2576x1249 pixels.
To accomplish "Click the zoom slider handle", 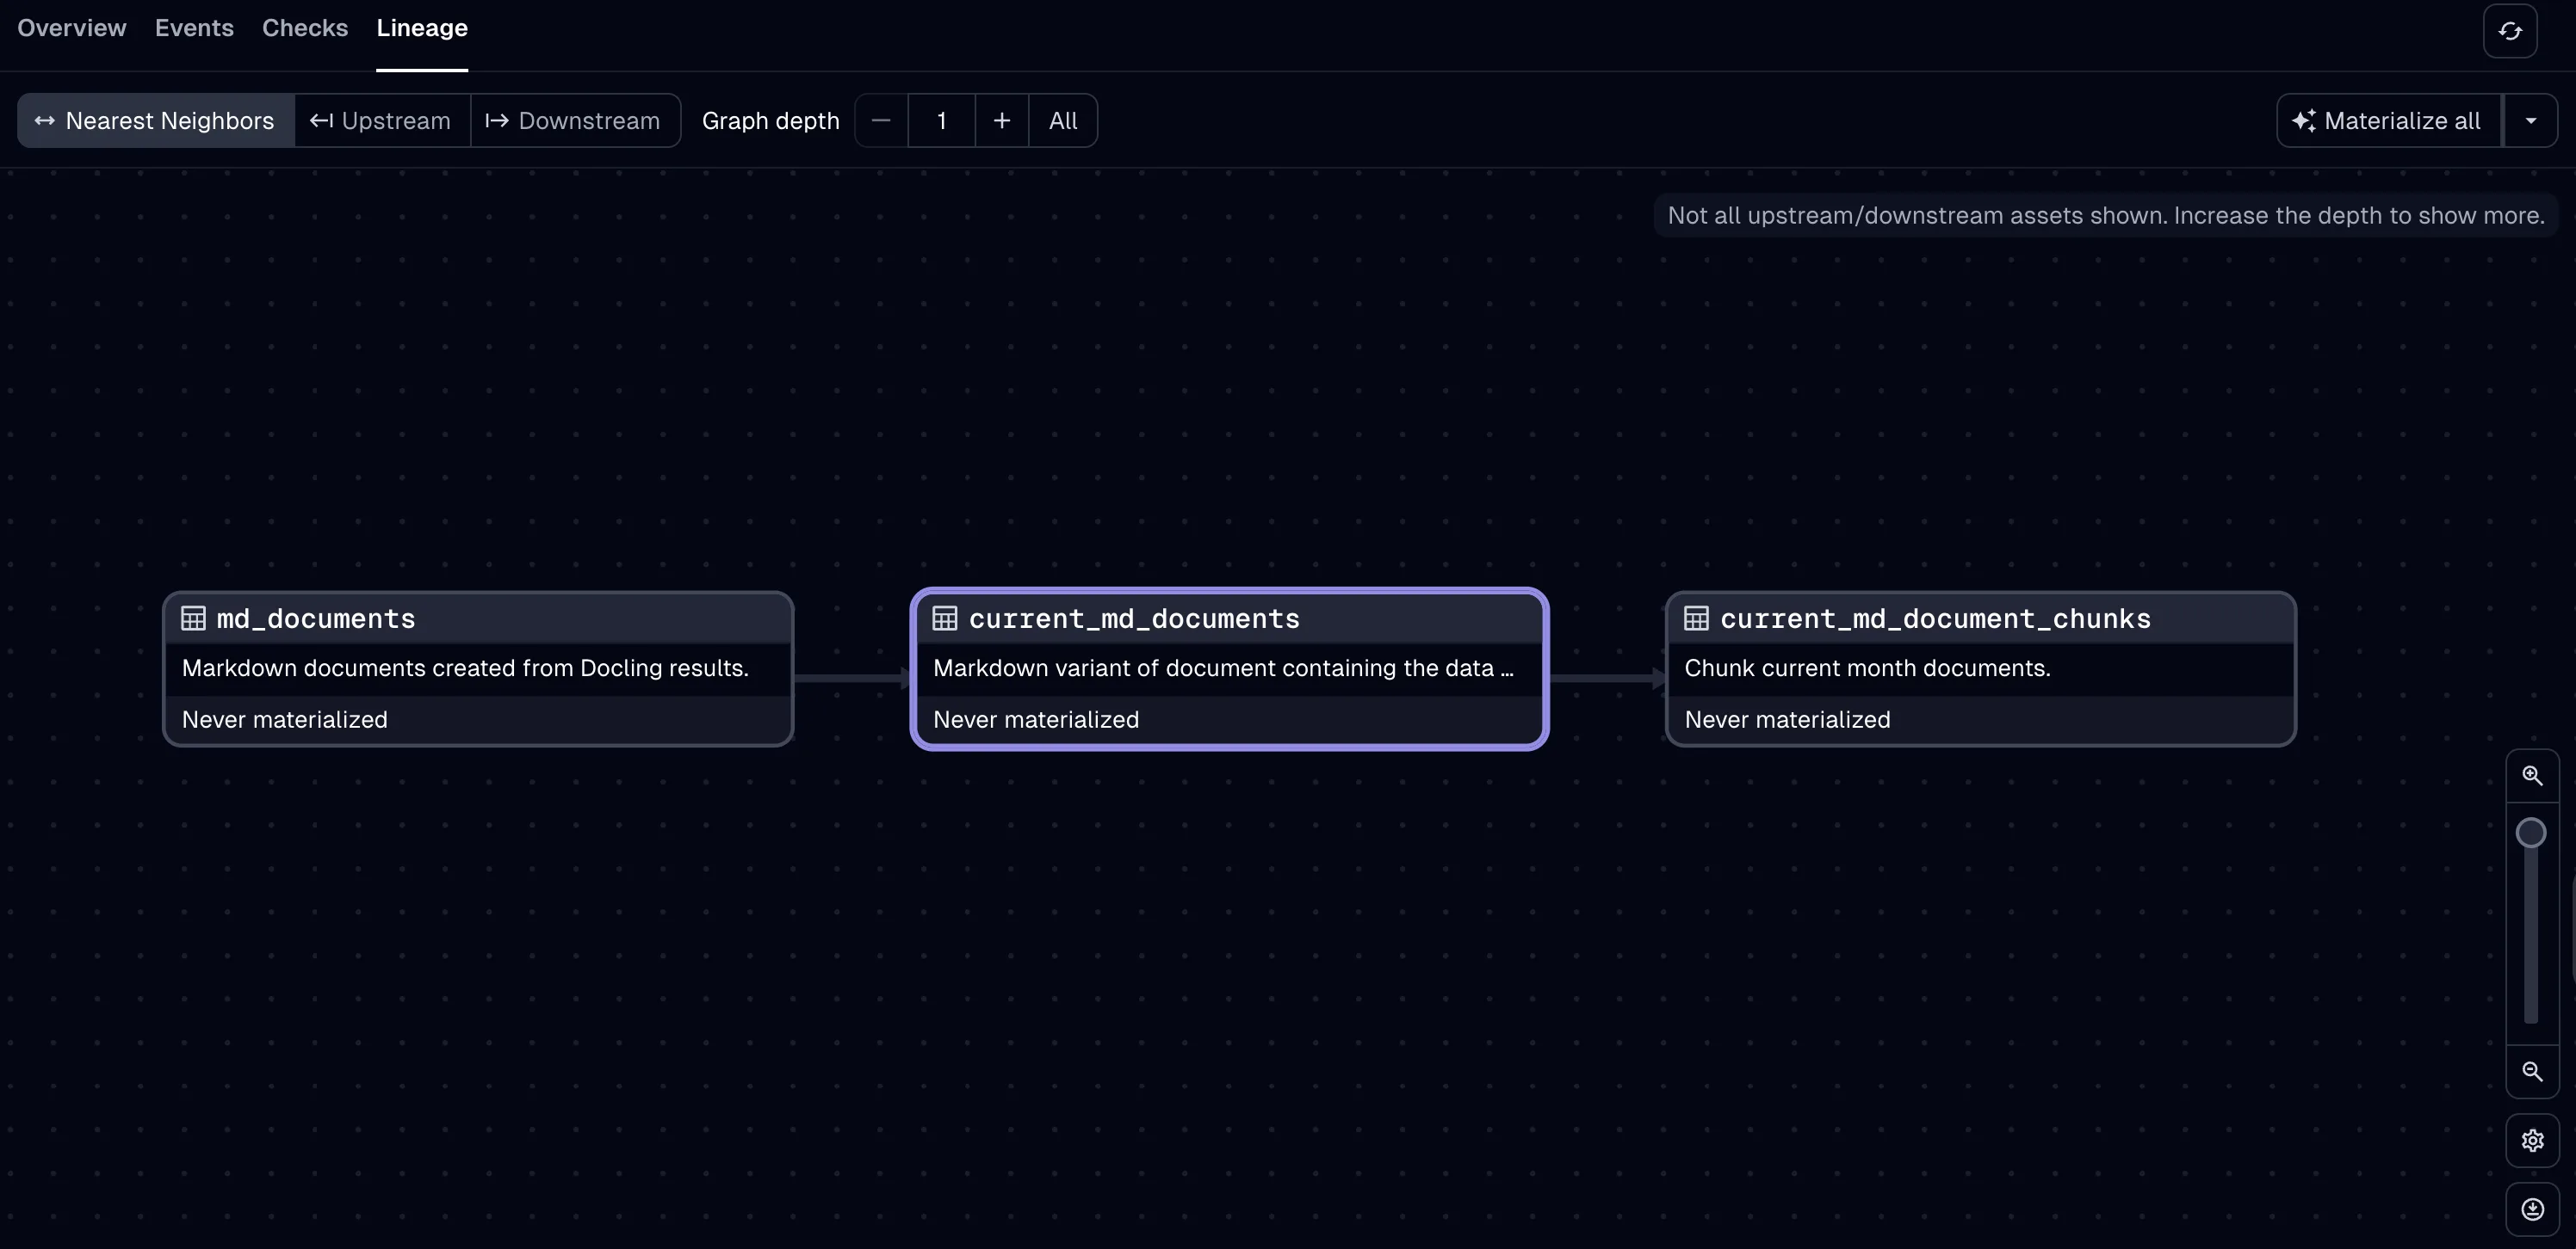I will [2530, 833].
